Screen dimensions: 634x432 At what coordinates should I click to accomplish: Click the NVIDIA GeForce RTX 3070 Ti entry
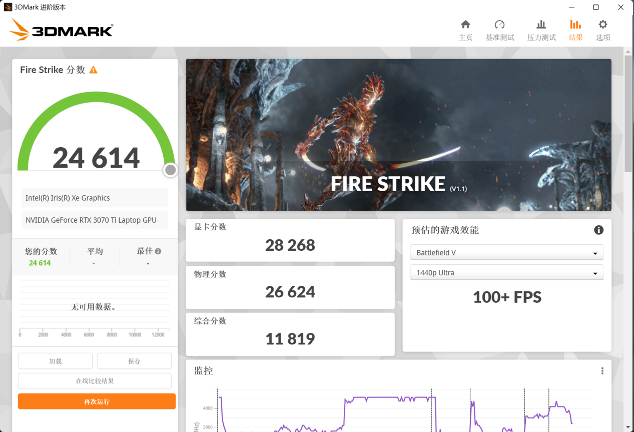point(95,220)
